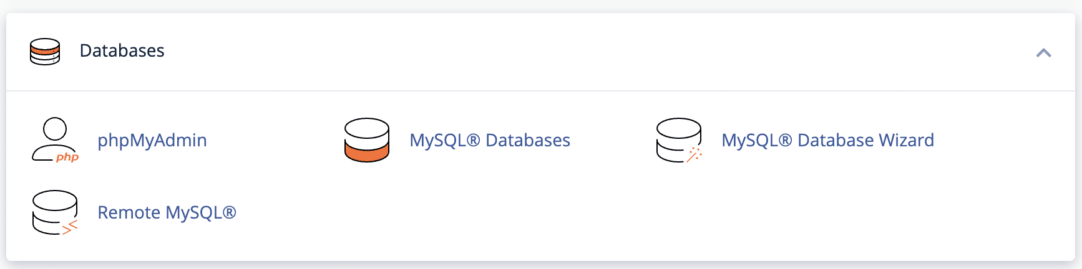The height and width of the screenshot is (269, 1082).
Task: Open the phpMyAdmin user icon
Action: 55,140
